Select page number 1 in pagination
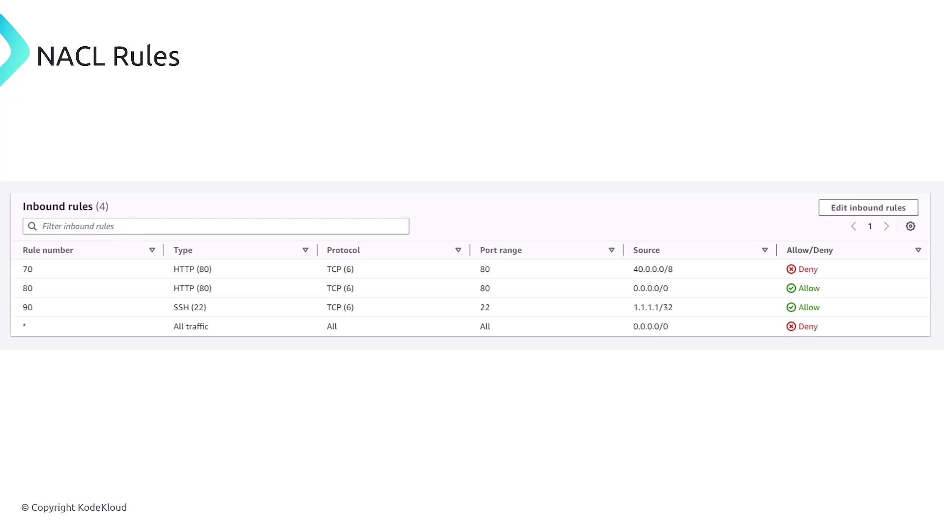The width and height of the screenshot is (944, 531). pos(870,226)
